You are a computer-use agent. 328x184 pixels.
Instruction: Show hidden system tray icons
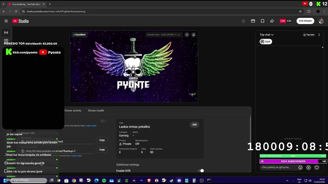click(x=287, y=180)
